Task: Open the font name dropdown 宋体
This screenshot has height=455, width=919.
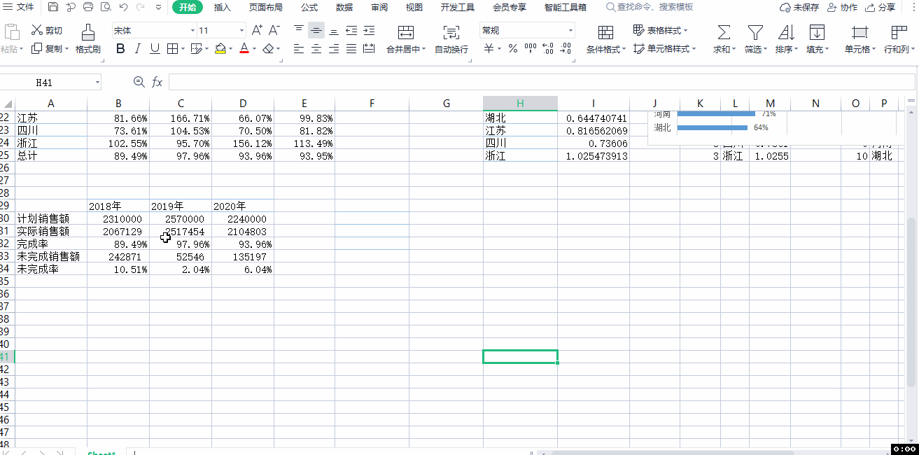Action: [x=192, y=31]
